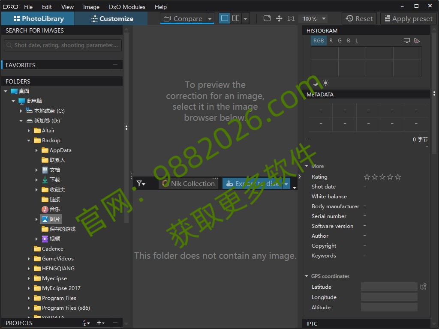This screenshot has height=329, width=439.
Task: Click the fit-to-screen zoom icon
Action: (267, 18)
